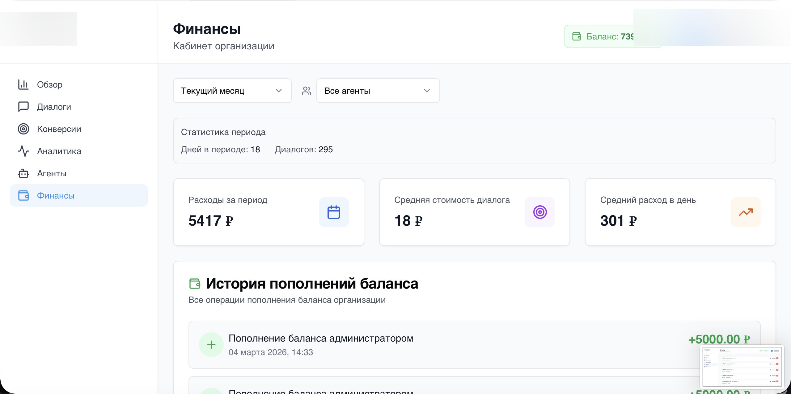Select the Аналитика waveform icon
This screenshot has height=394, width=791.
[23, 151]
